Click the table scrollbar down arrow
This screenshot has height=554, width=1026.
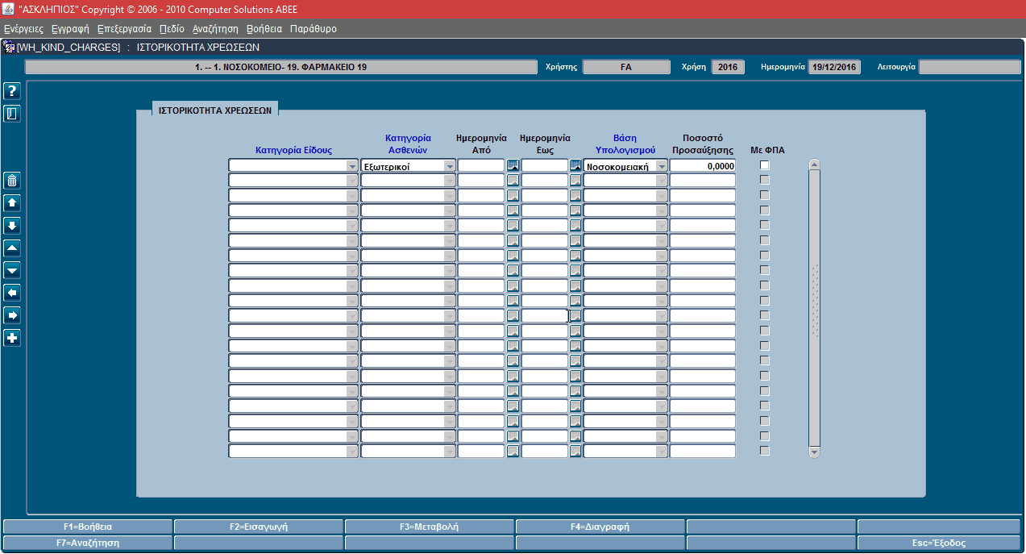tap(814, 452)
